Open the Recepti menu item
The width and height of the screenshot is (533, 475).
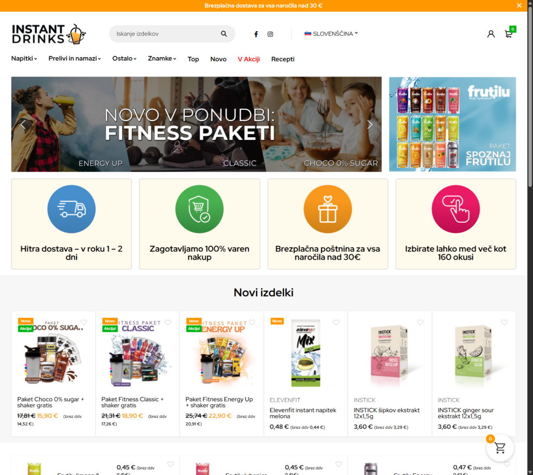[283, 59]
